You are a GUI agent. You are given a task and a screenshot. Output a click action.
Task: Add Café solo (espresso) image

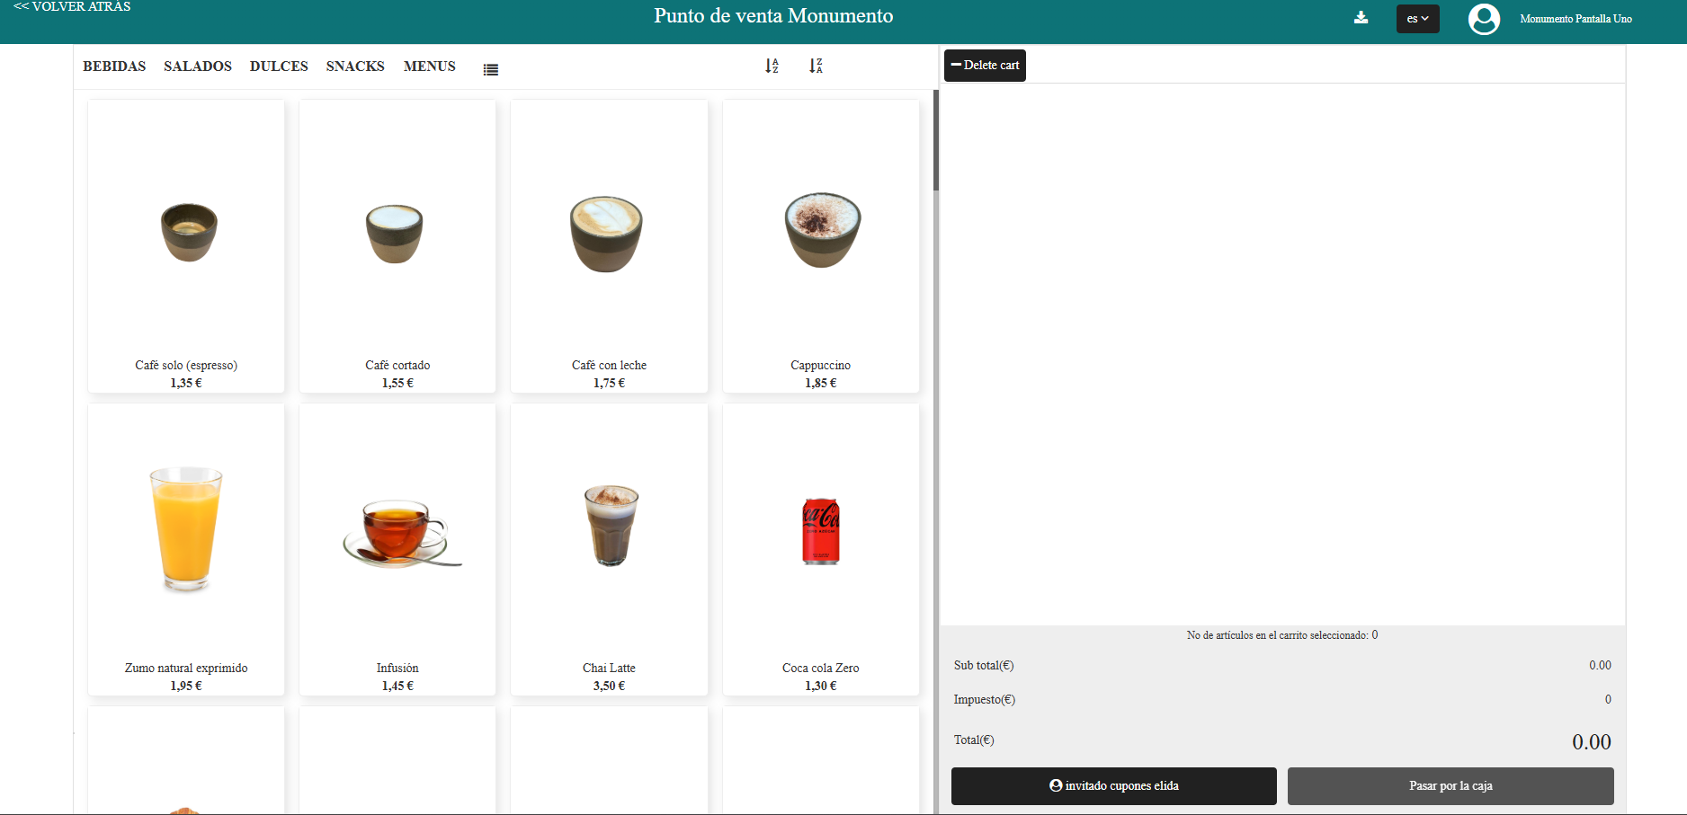189,231
